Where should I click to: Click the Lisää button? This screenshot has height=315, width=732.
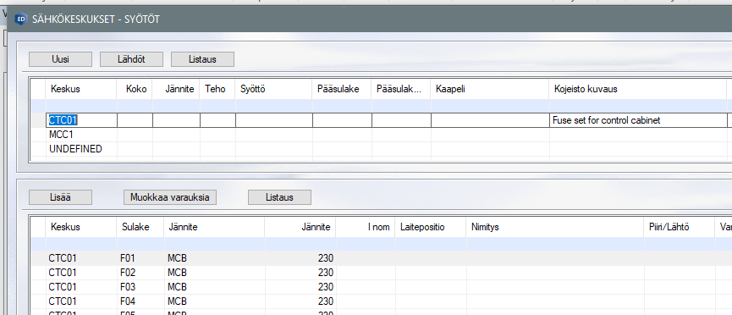coord(60,197)
